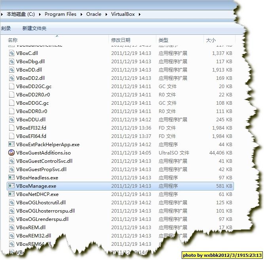Expand the arrow after Oracle in path
Image resolution: width=264 pixels, height=260 pixels.
106,15
